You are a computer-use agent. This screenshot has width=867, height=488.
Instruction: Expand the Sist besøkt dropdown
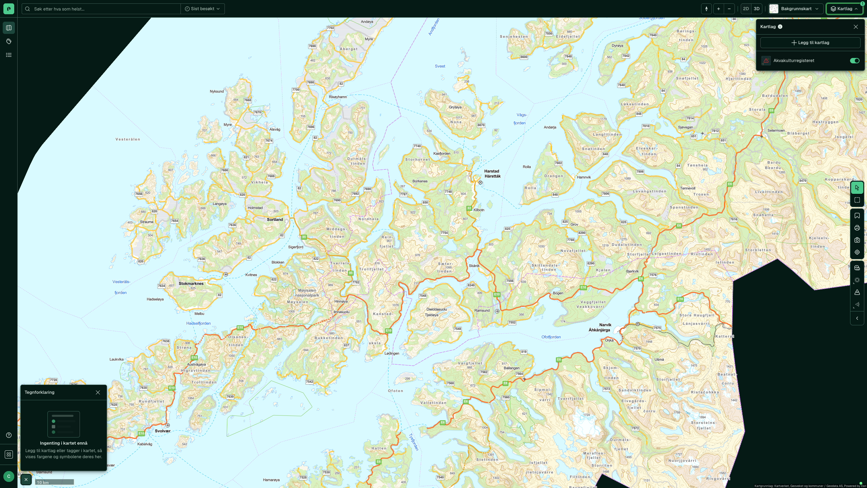tap(203, 9)
